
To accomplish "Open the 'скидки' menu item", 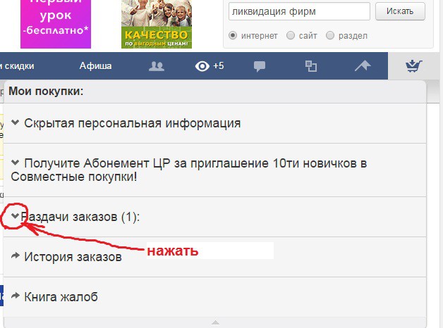I will [x=19, y=66].
